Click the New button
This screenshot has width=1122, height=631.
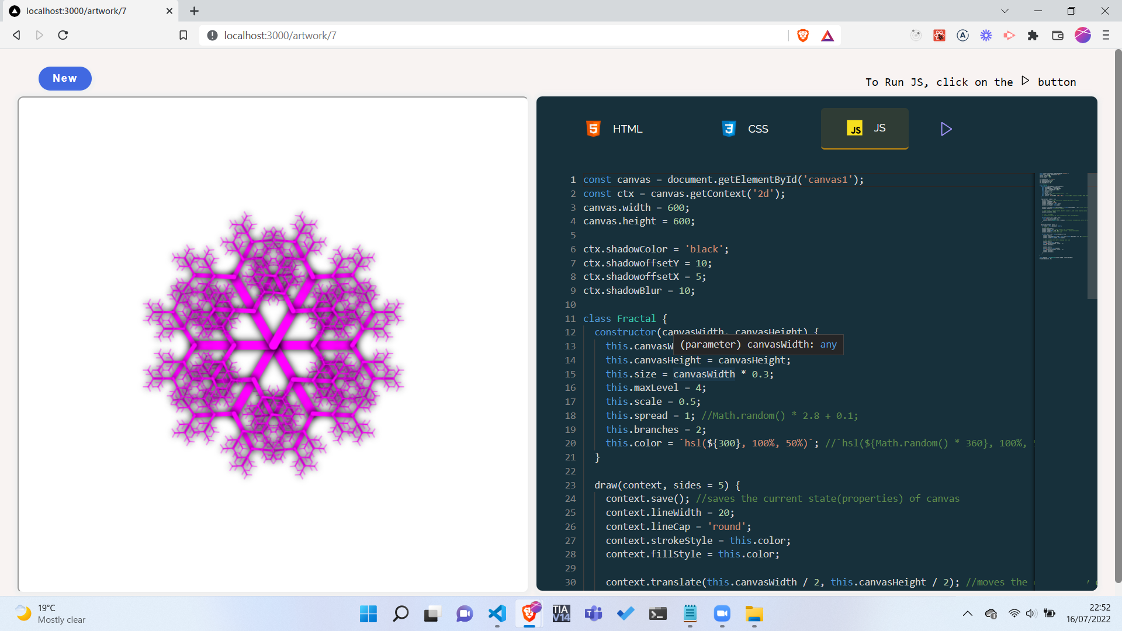click(x=65, y=78)
